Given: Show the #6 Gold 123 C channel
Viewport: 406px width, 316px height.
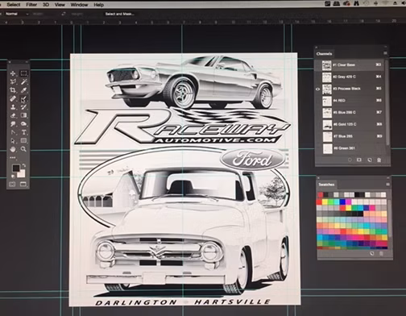Looking at the screenshot, I should tap(317, 124).
